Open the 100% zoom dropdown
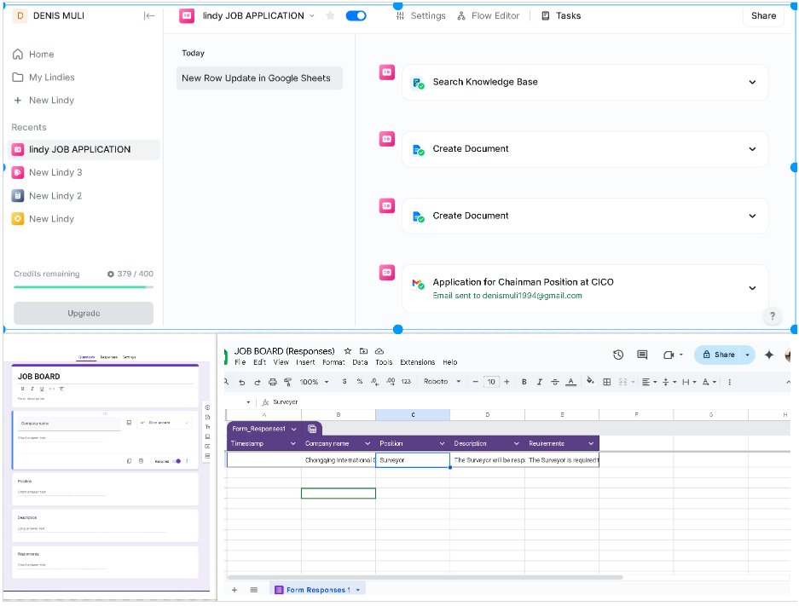Image resolution: width=799 pixels, height=606 pixels. [314, 382]
